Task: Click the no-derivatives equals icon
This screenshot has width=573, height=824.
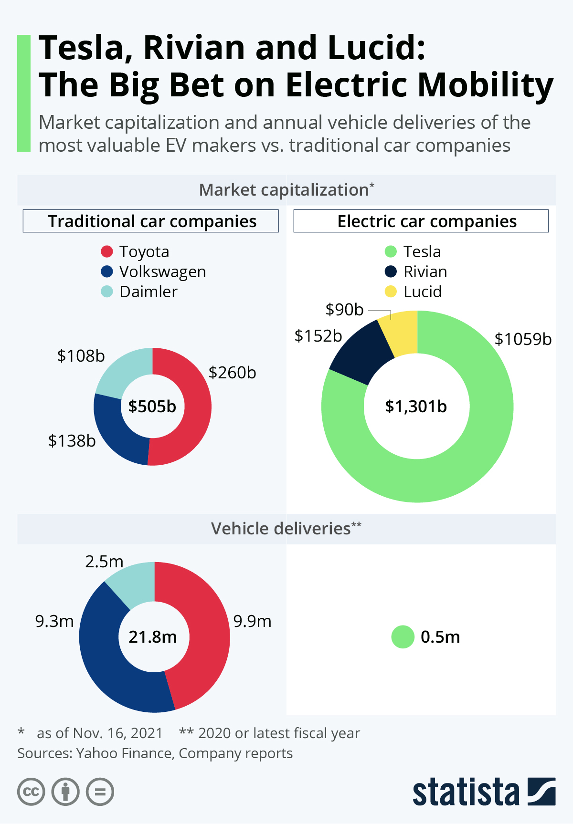Action: coord(100,792)
